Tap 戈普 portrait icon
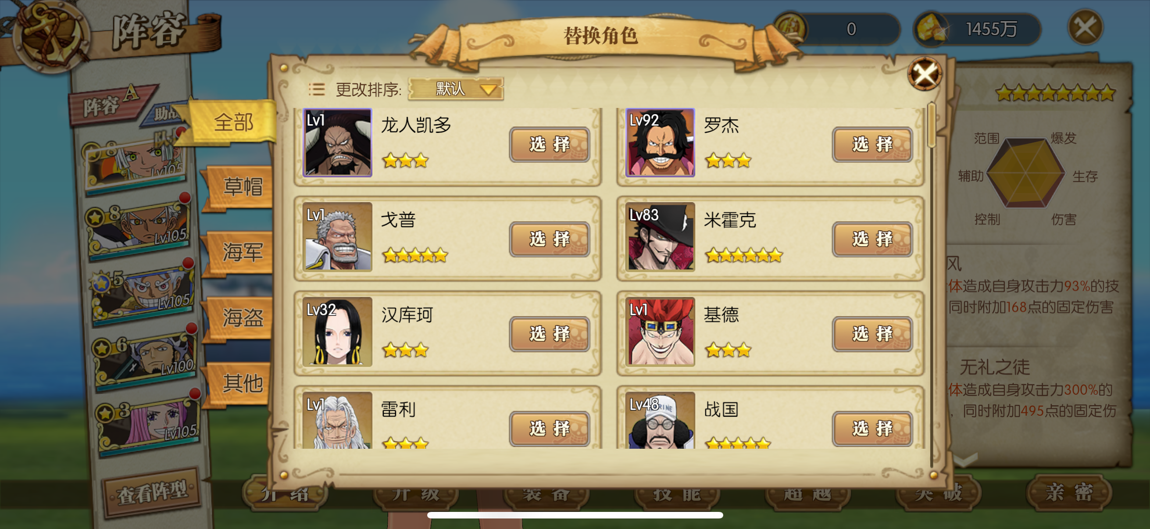Image resolution: width=1150 pixels, height=529 pixels. click(337, 236)
